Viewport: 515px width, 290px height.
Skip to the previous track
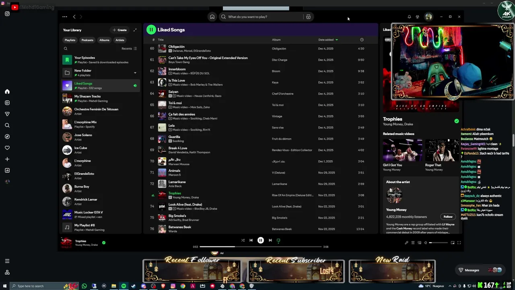click(251, 240)
